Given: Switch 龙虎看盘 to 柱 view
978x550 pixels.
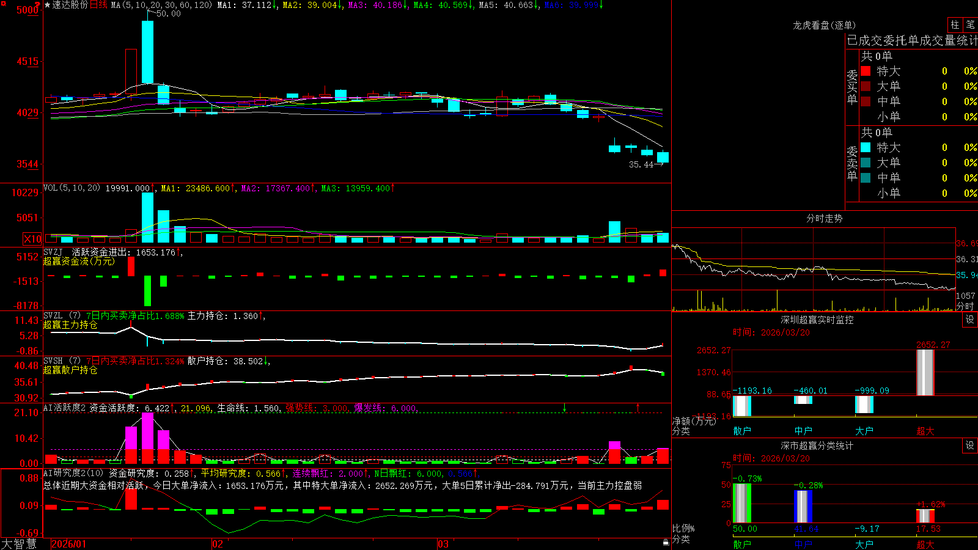Looking at the screenshot, I should pos(955,24).
